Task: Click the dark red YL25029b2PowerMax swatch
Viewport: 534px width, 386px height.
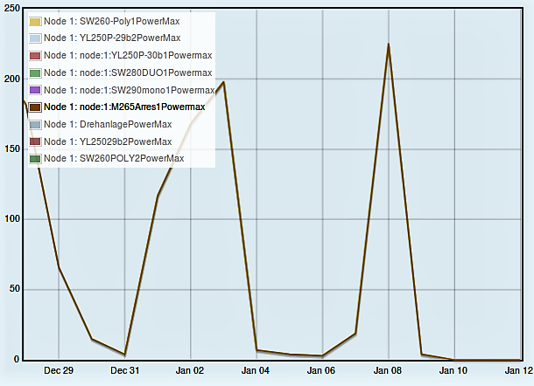Action: coord(35,141)
